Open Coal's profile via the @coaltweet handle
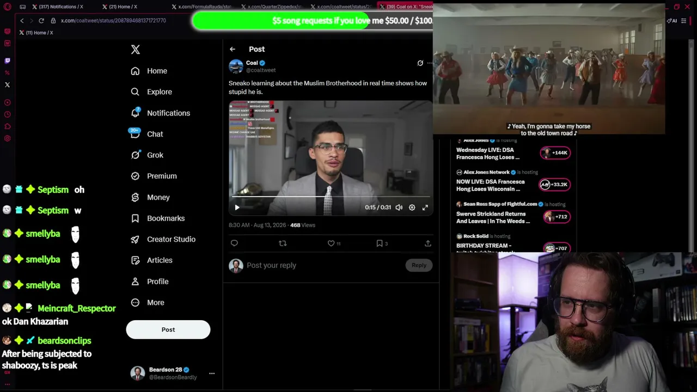This screenshot has height=392, width=697. point(261,70)
